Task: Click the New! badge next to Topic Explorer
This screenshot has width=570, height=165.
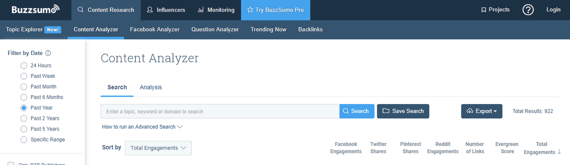Action: 53,30
